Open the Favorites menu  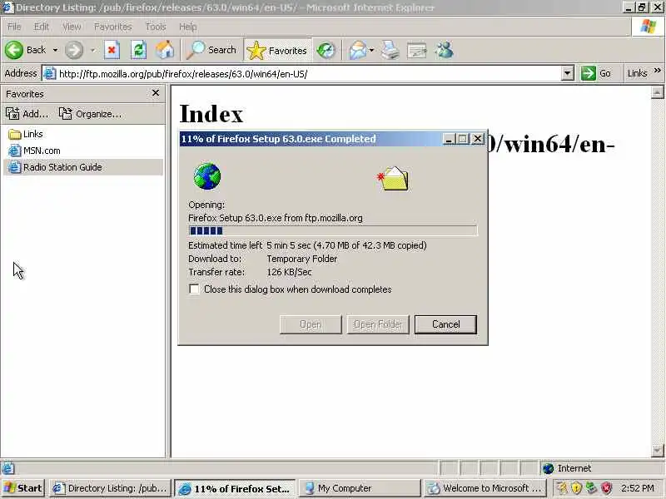112,27
